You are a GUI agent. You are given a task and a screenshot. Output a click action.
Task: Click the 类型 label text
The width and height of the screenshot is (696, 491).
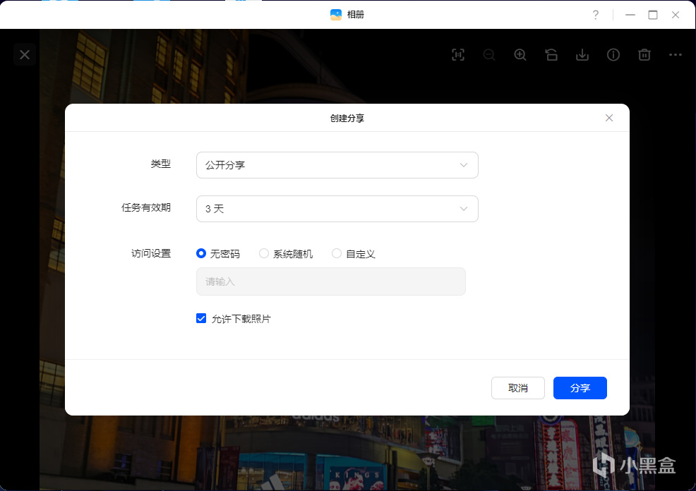(161, 164)
